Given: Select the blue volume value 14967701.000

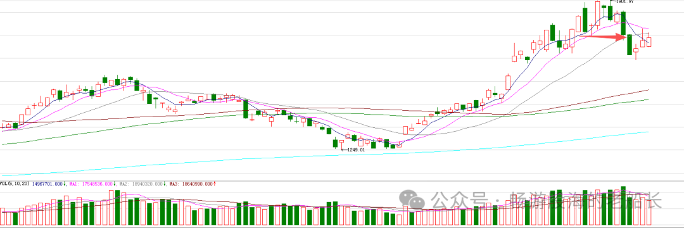Looking at the screenshot, I should click(47, 184).
